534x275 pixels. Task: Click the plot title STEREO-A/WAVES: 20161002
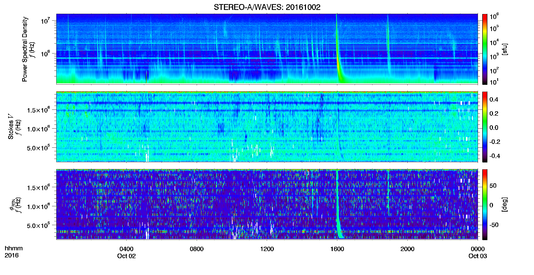267,7
